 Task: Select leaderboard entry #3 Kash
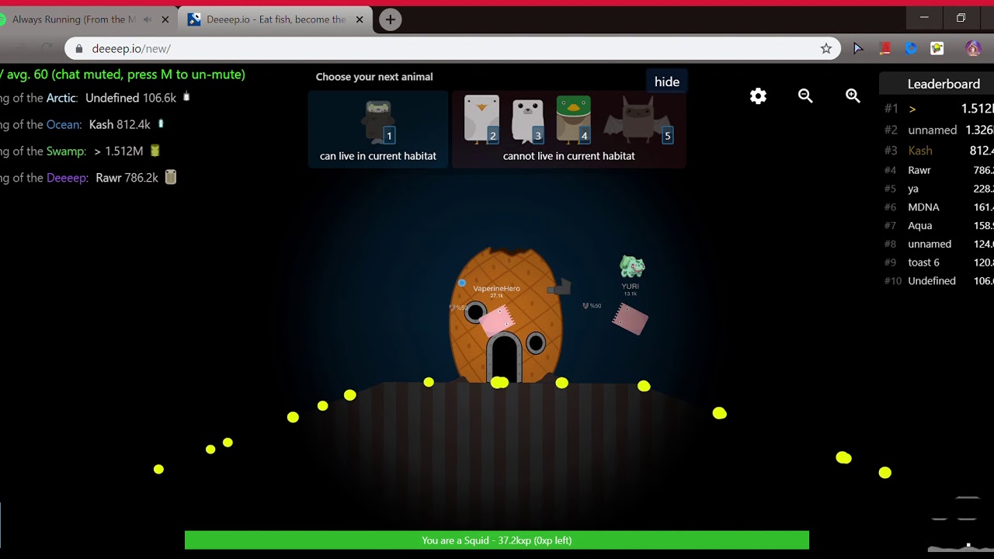point(939,151)
